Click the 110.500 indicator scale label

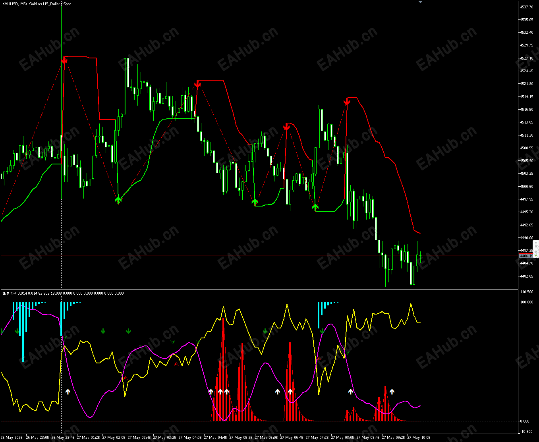pos(526,291)
